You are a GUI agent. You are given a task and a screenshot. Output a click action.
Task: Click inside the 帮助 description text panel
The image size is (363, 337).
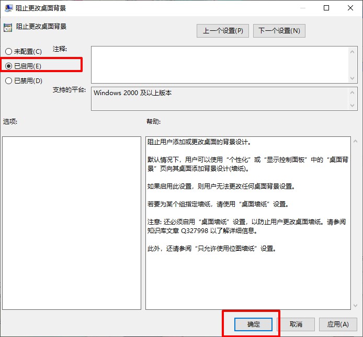tap(248, 277)
